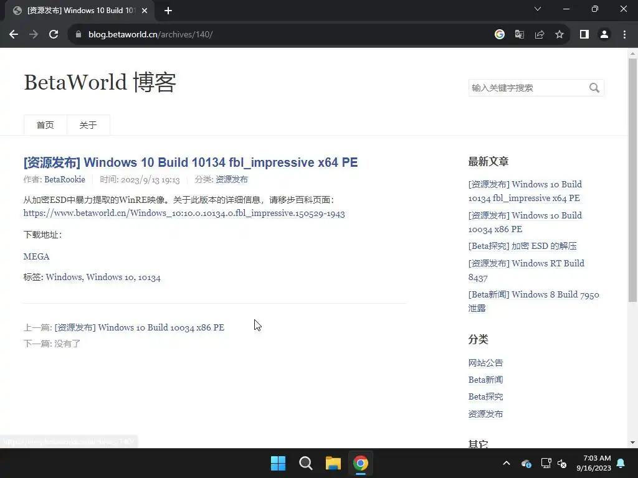Click the post time 2023/9/13 19:13

[x=150, y=180]
